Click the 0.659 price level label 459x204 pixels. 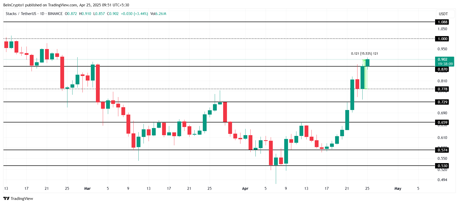tap(442, 122)
